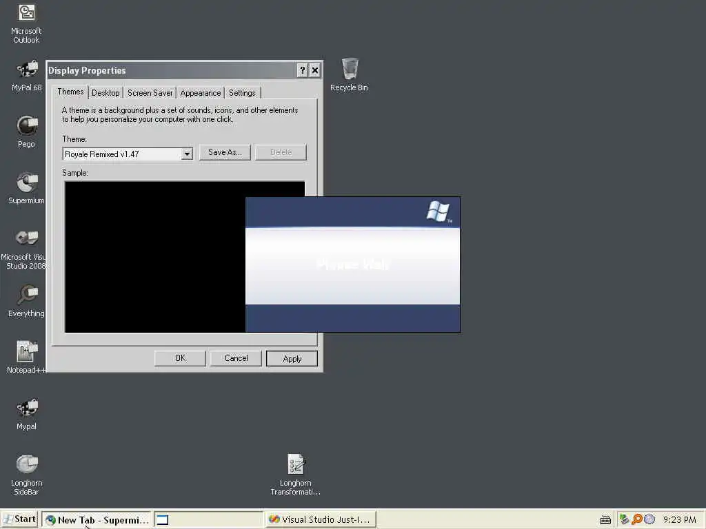
Task: Close the Display Properties dialog
Action: tap(315, 70)
